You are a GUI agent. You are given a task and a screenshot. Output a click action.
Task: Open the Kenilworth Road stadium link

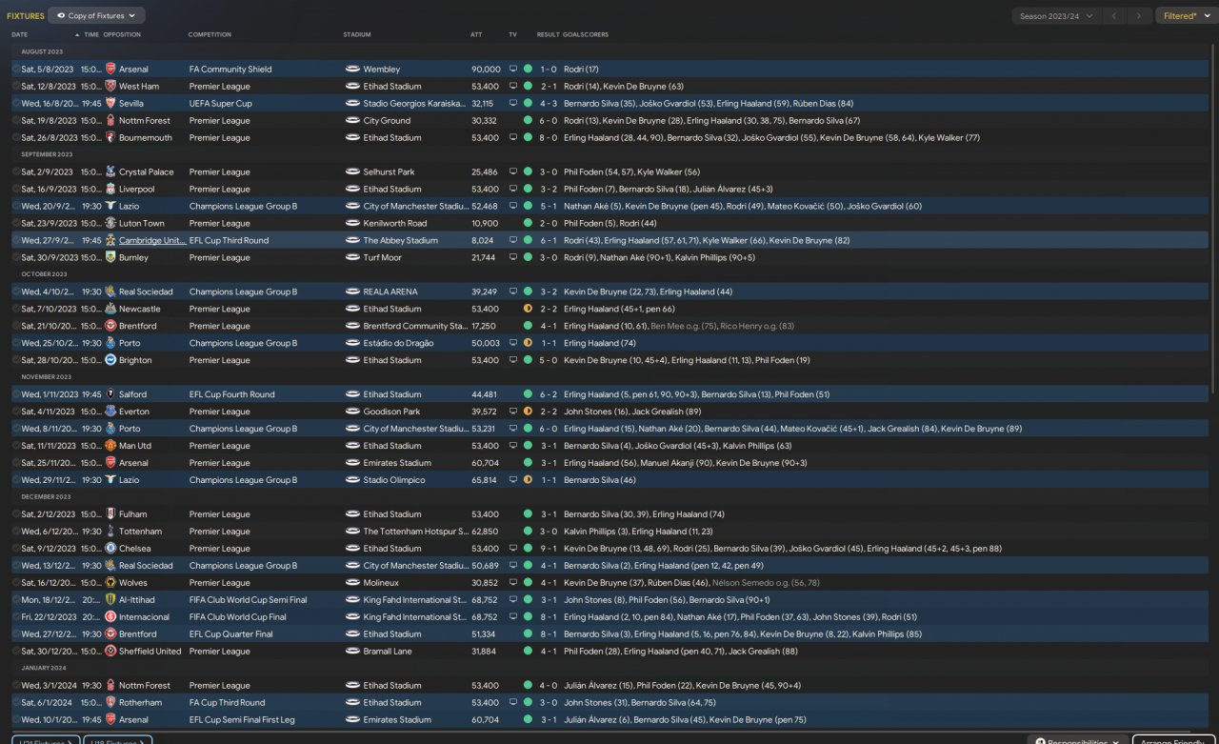[x=395, y=224]
